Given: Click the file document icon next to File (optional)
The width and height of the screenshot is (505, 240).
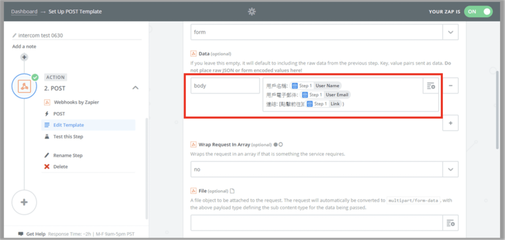Looking at the screenshot, I should click(x=232, y=191).
